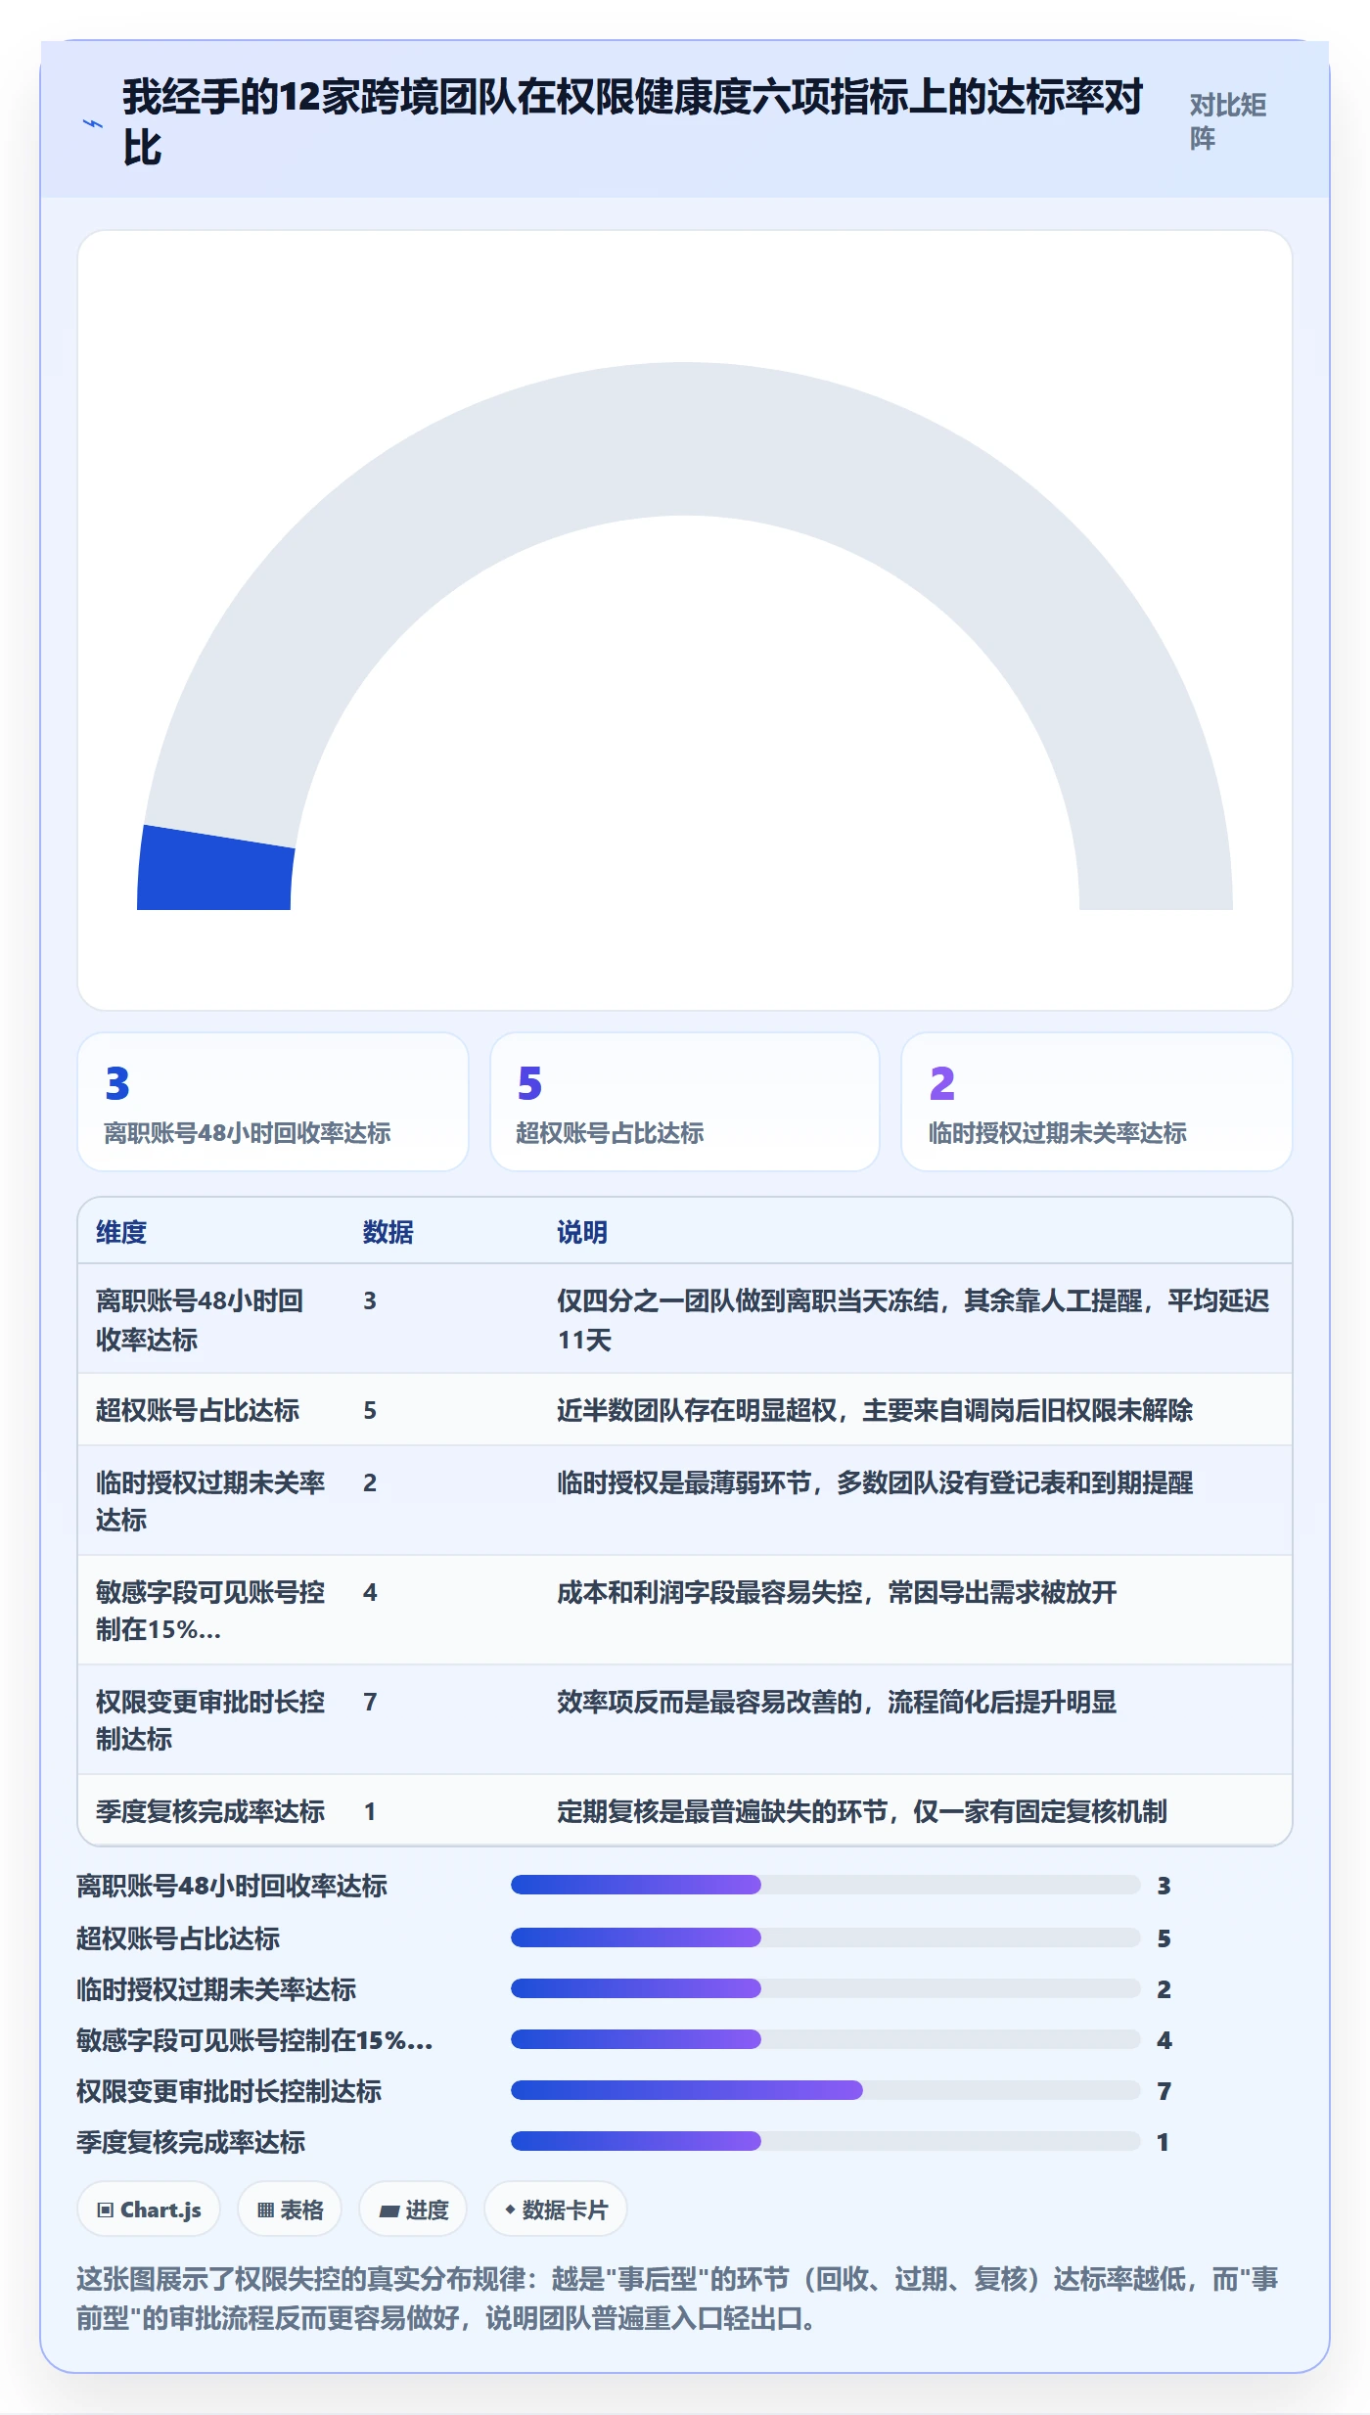
Task: Click progress bar for 临时授权过期未关率达标
Action: (x=825, y=1988)
